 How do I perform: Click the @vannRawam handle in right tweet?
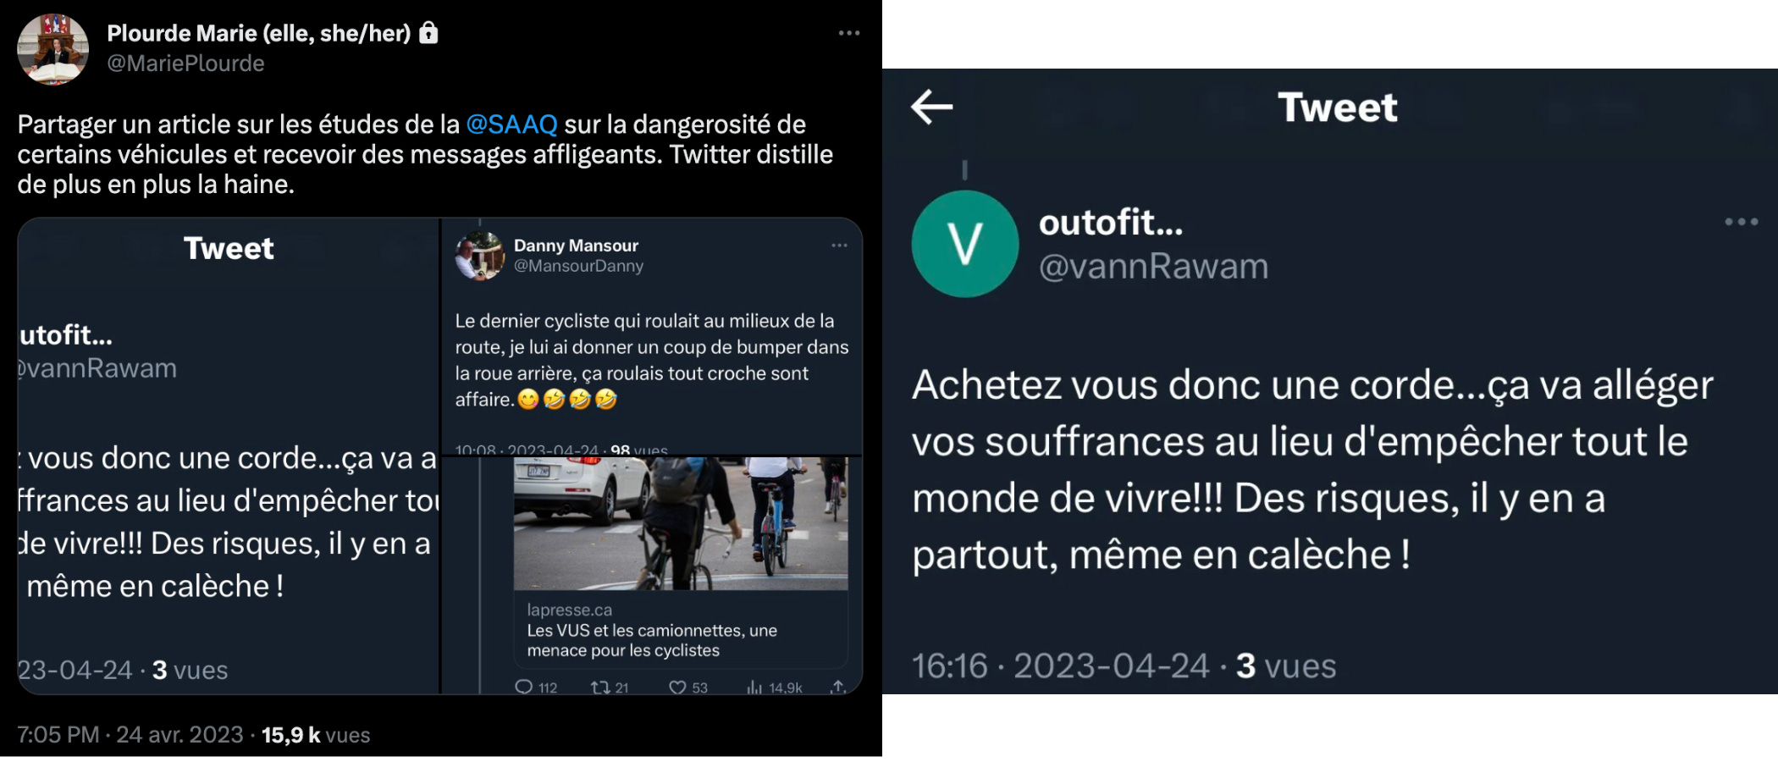pyautogui.click(x=1153, y=267)
